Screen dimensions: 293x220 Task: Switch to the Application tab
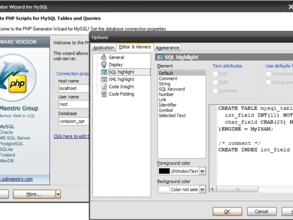tap(104, 48)
